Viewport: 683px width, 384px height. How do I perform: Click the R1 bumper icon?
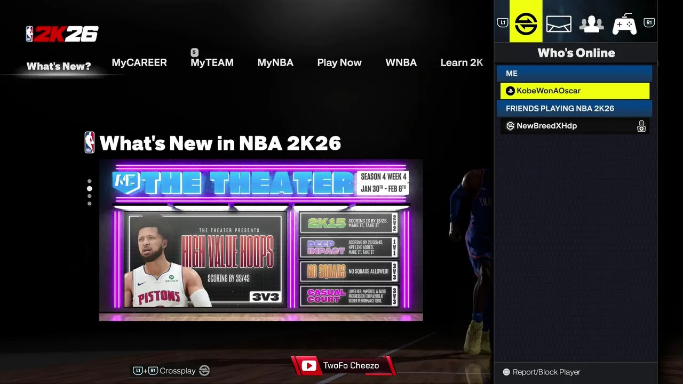pos(649,22)
